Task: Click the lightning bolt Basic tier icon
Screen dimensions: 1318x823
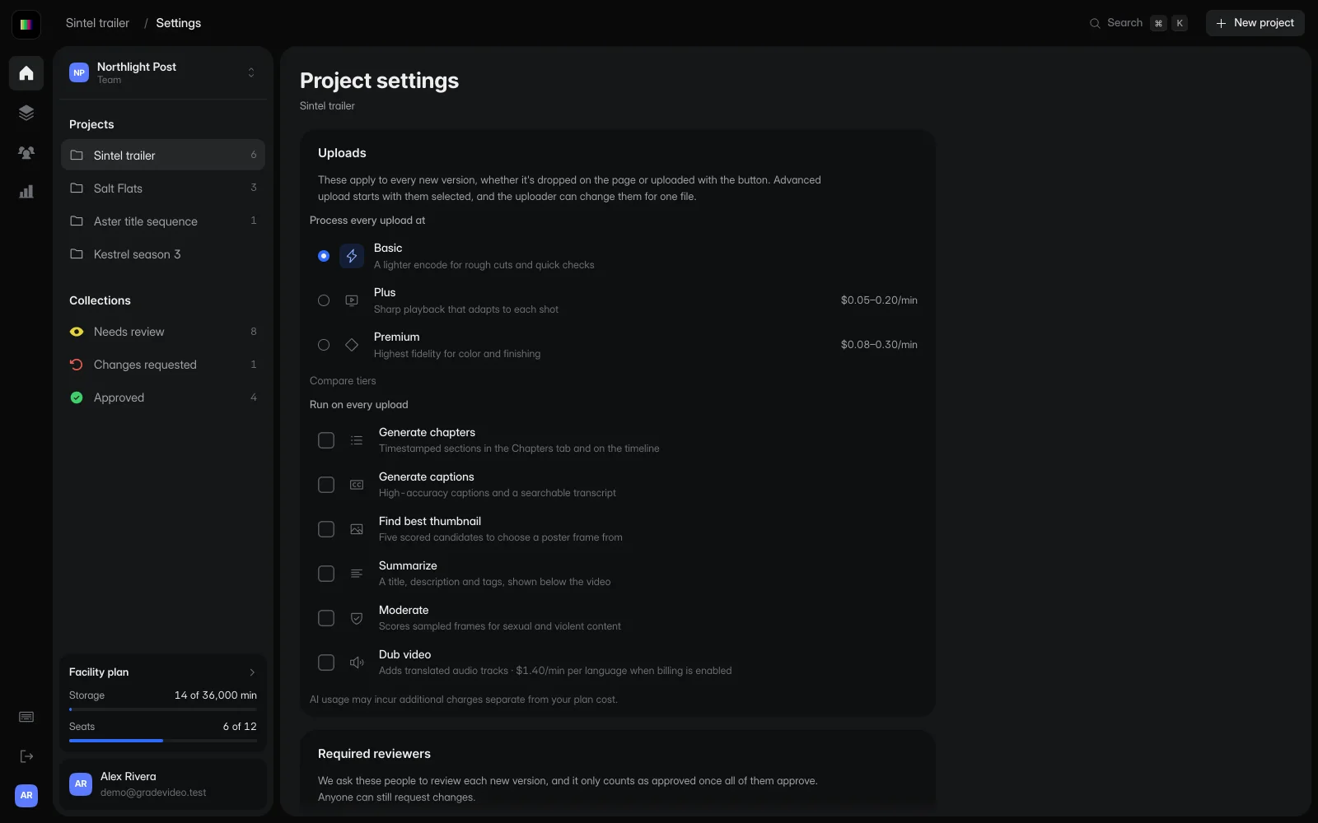Action: pyautogui.click(x=352, y=256)
